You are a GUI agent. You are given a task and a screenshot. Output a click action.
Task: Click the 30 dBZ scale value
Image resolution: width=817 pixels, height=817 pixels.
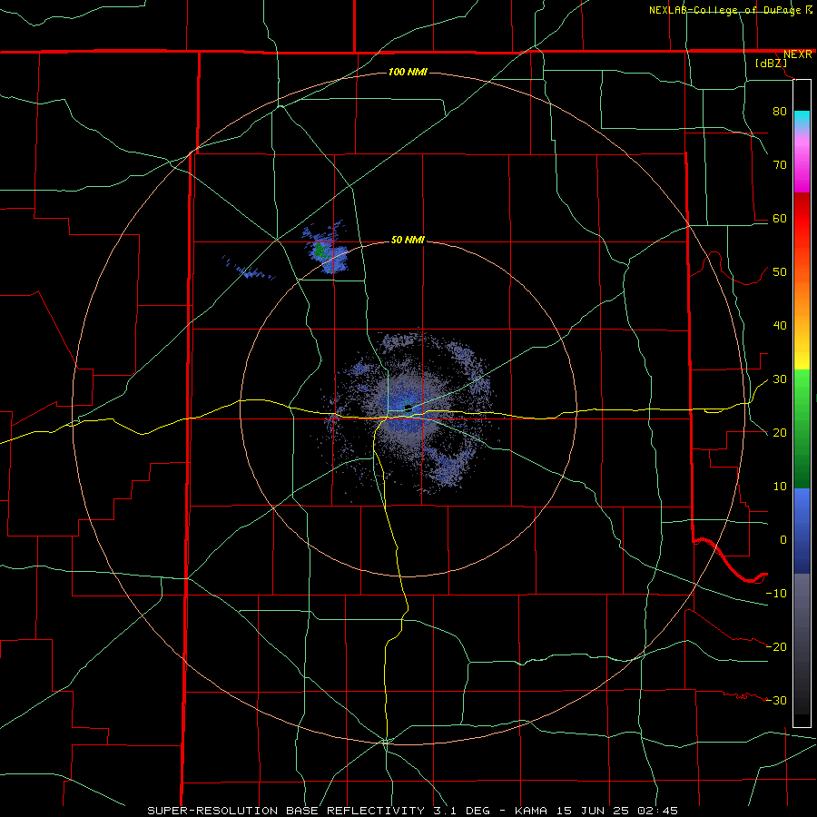[x=780, y=379]
